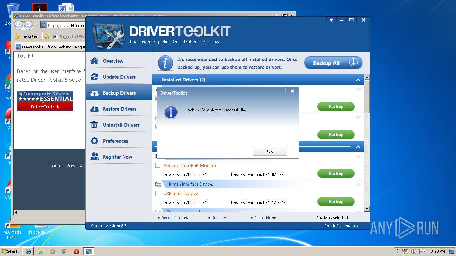Open Chrome from the taskbar
This screenshot has width=456, height=256.
[64, 251]
